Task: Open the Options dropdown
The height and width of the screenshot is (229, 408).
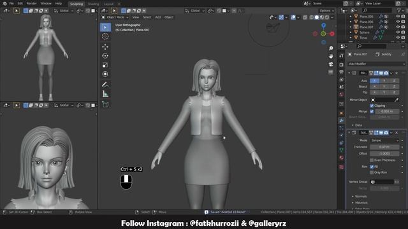Action: coord(326,11)
